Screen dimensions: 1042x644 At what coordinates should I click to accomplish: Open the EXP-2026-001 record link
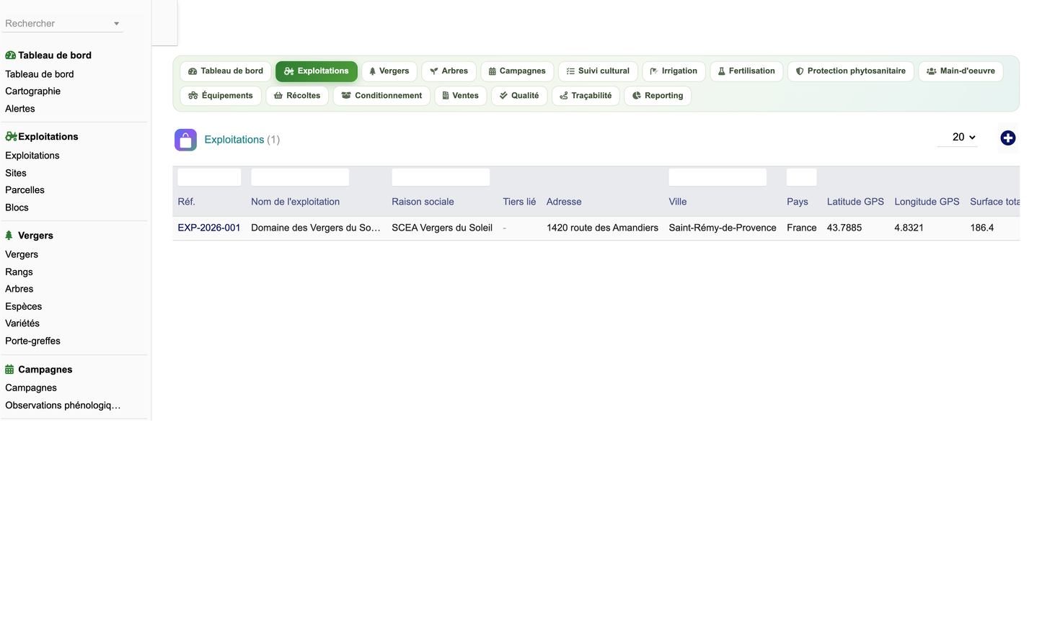pos(209,228)
